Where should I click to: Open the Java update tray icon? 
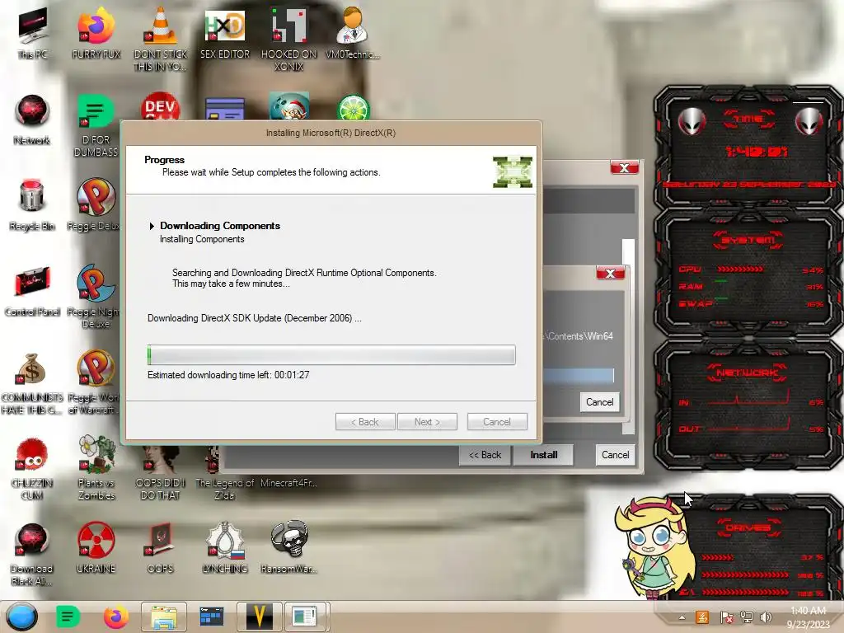(702, 617)
